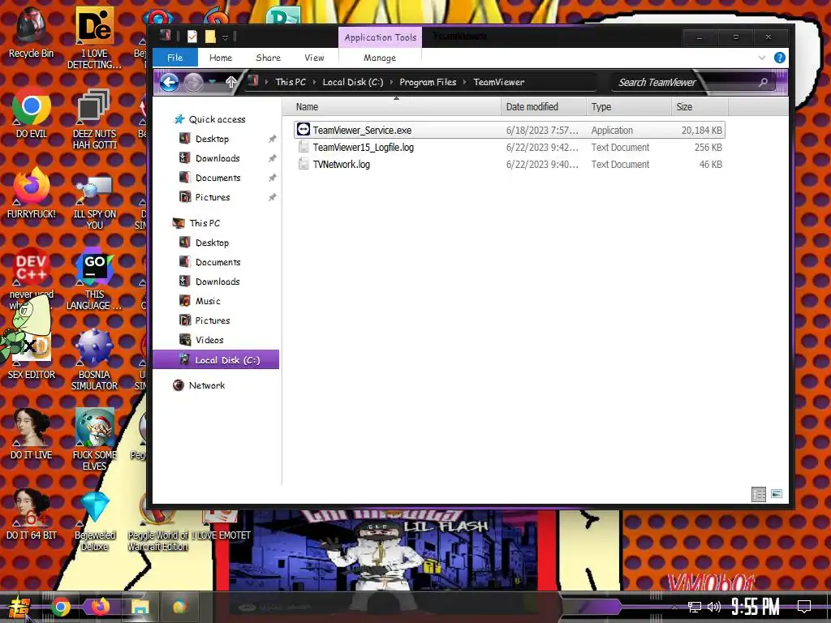
Task: Select Quick access in navigation pane
Action: click(x=217, y=119)
